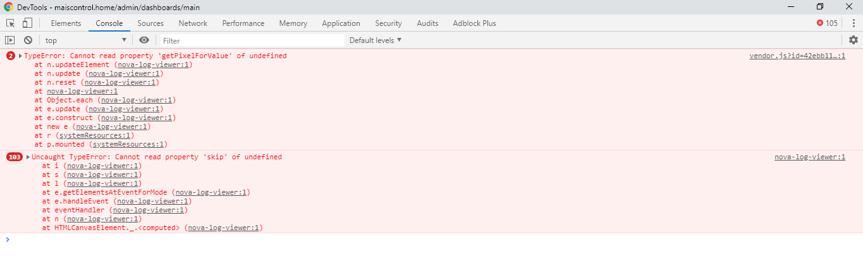
Task: Toggle the device toolbar icon
Action: (27, 23)
